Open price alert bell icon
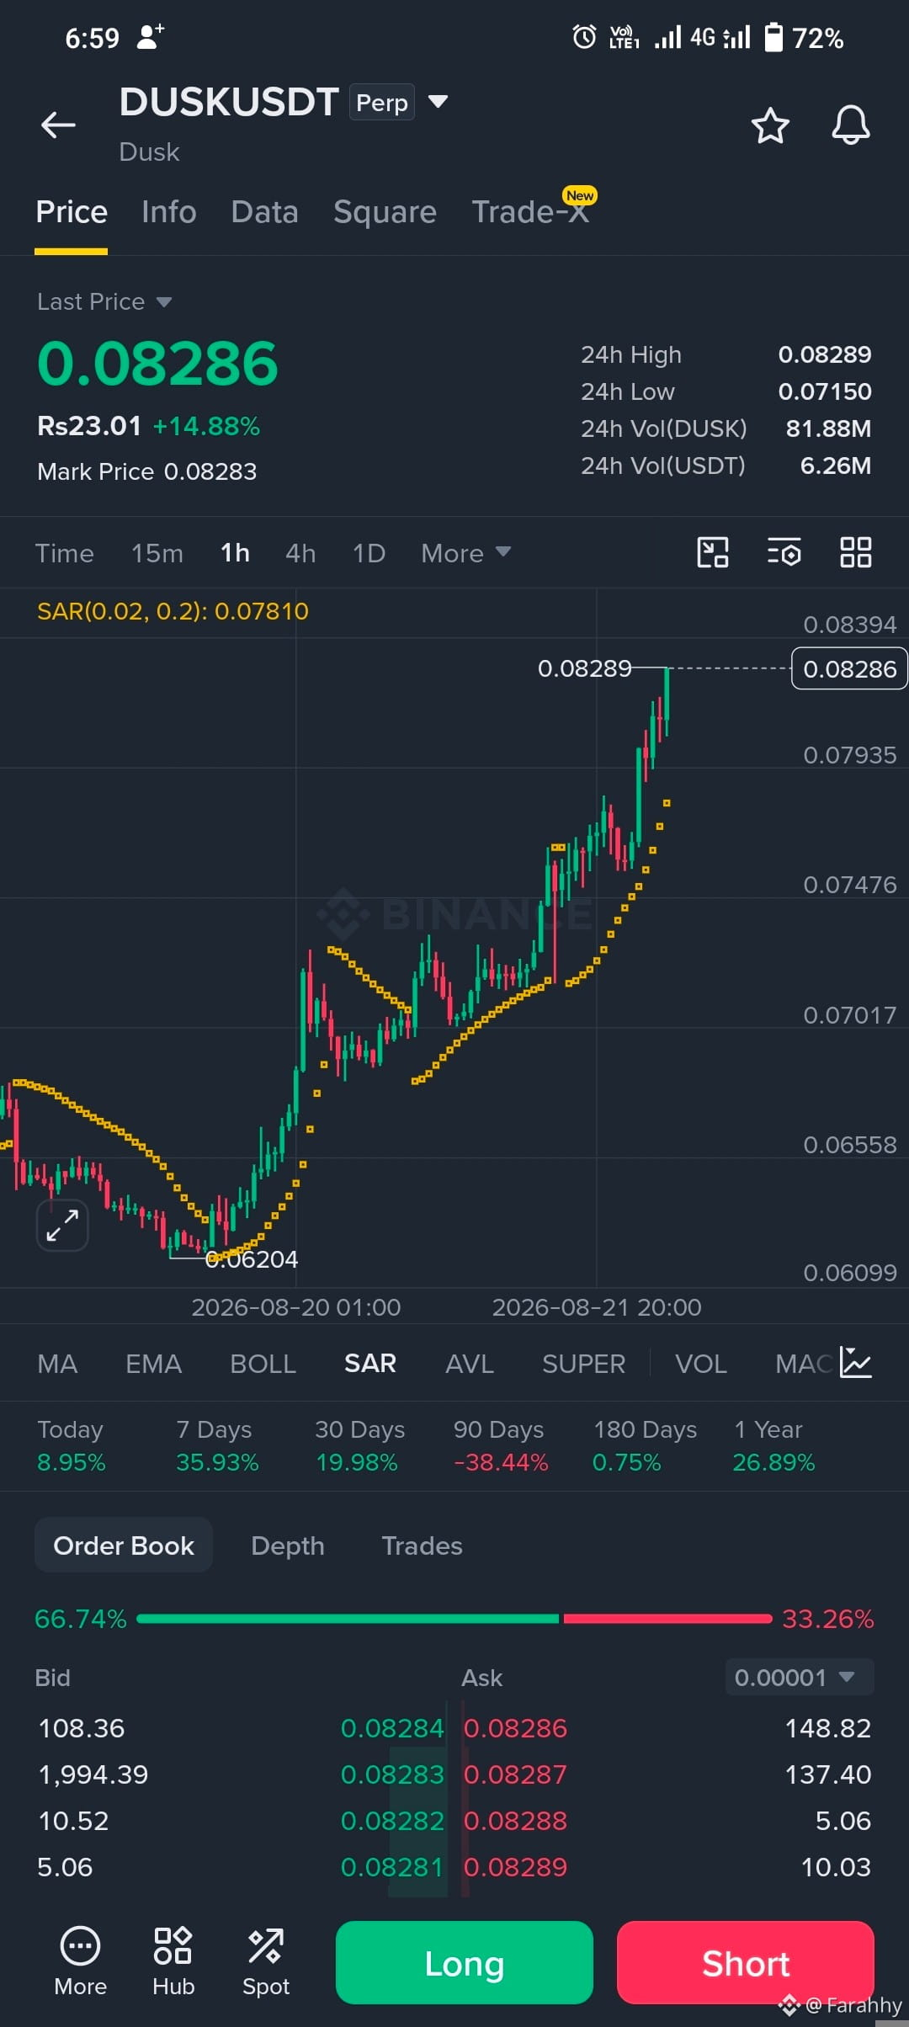The height and width of the screenshot is (2027, 909). click(x=851, y=125)
